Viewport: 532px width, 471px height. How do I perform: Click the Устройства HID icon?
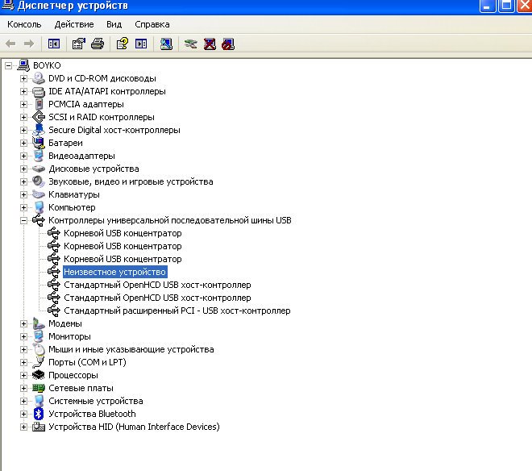click(x=39, y=427)
